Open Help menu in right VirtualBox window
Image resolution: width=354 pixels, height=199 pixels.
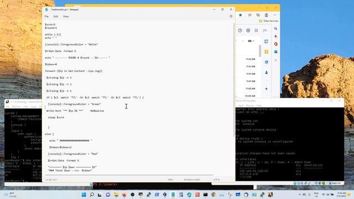pyautogui.click(x=259, y=106)
